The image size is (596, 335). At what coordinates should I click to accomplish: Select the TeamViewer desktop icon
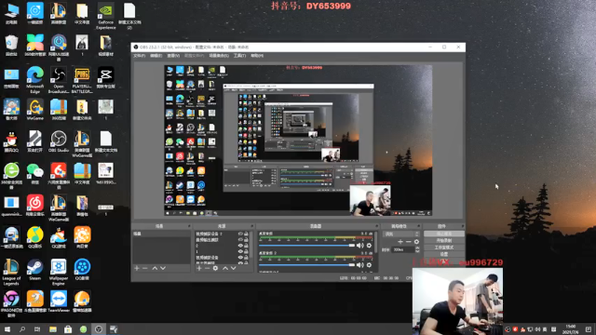pyautogui.click(x=59, y=301)
